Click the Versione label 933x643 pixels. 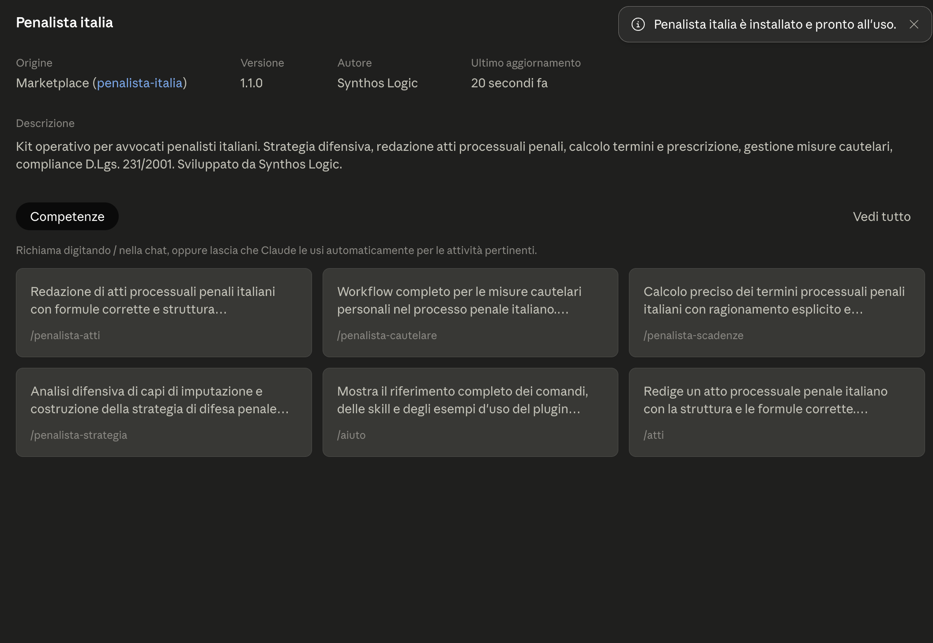pyautogui.click(x=262, y=63)
